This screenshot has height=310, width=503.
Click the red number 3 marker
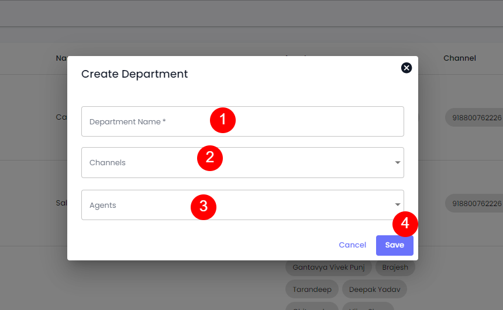[x=204, y=206]
